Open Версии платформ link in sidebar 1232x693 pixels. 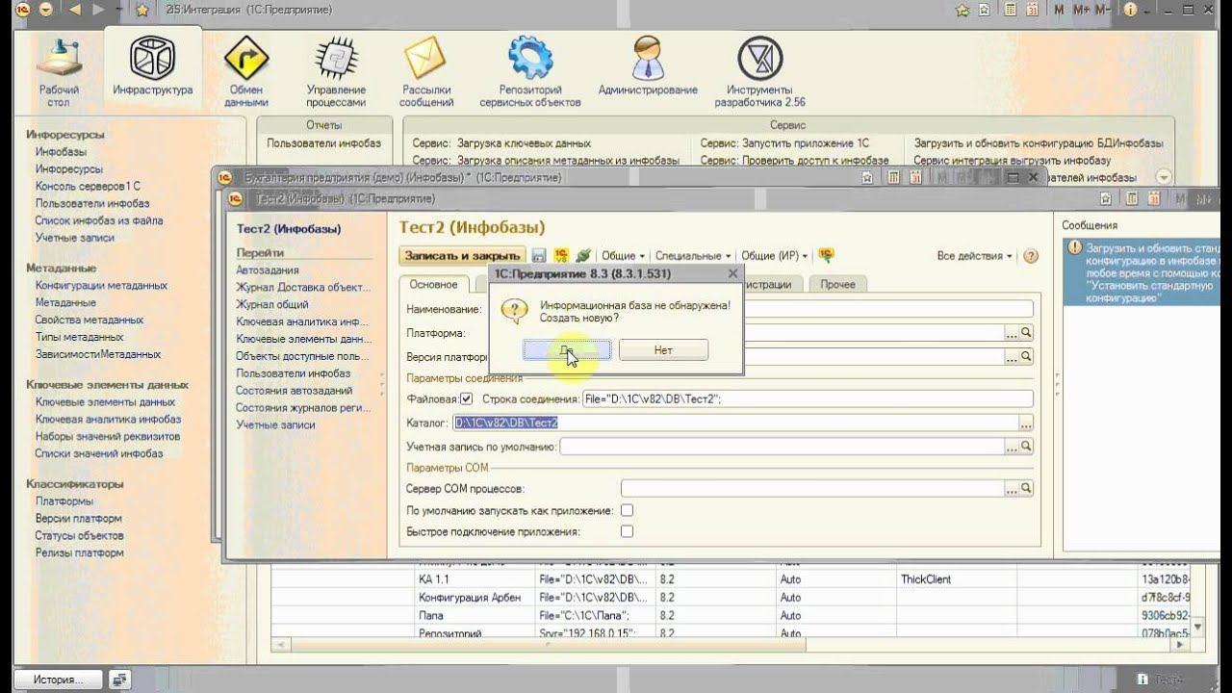pos(78,518)
